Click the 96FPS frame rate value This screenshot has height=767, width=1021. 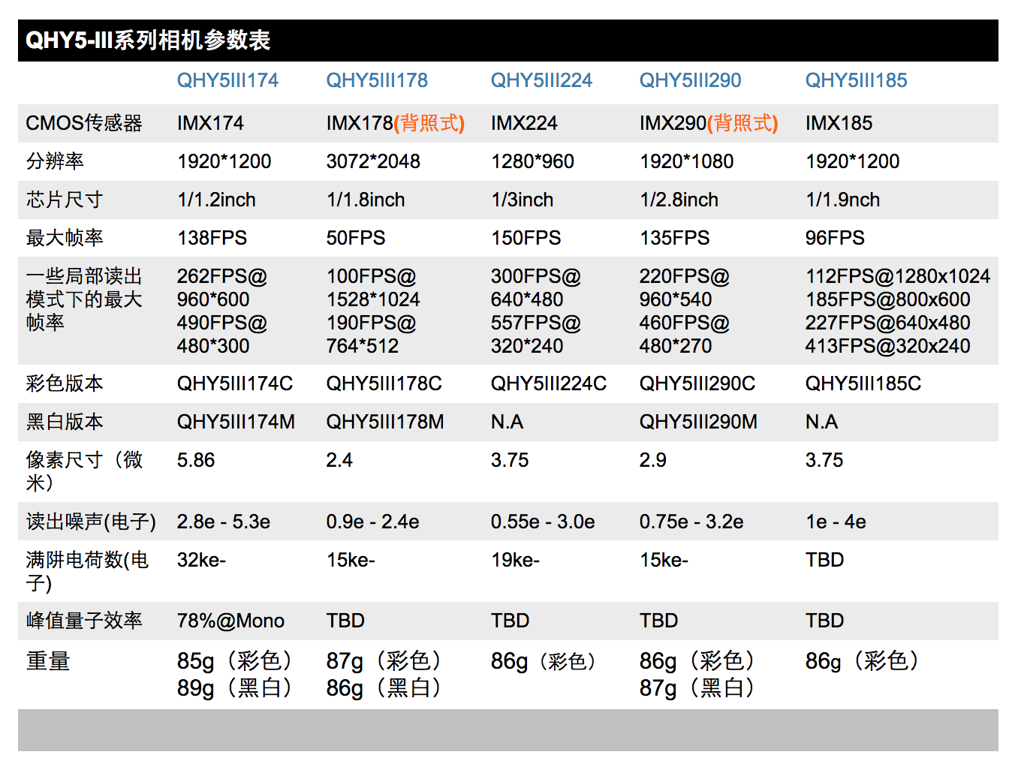pos(835,238)
